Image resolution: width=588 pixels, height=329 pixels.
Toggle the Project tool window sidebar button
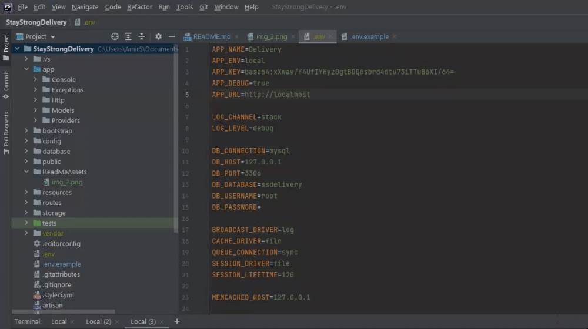click(x=6, y=47)
